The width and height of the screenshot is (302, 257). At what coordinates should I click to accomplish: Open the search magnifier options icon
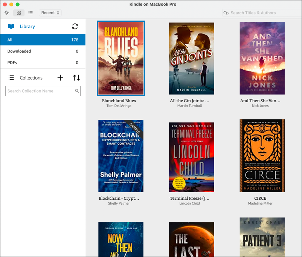226,13
